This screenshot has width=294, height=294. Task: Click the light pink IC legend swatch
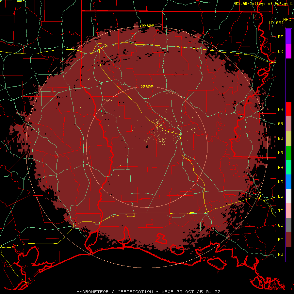click(288, 211)
